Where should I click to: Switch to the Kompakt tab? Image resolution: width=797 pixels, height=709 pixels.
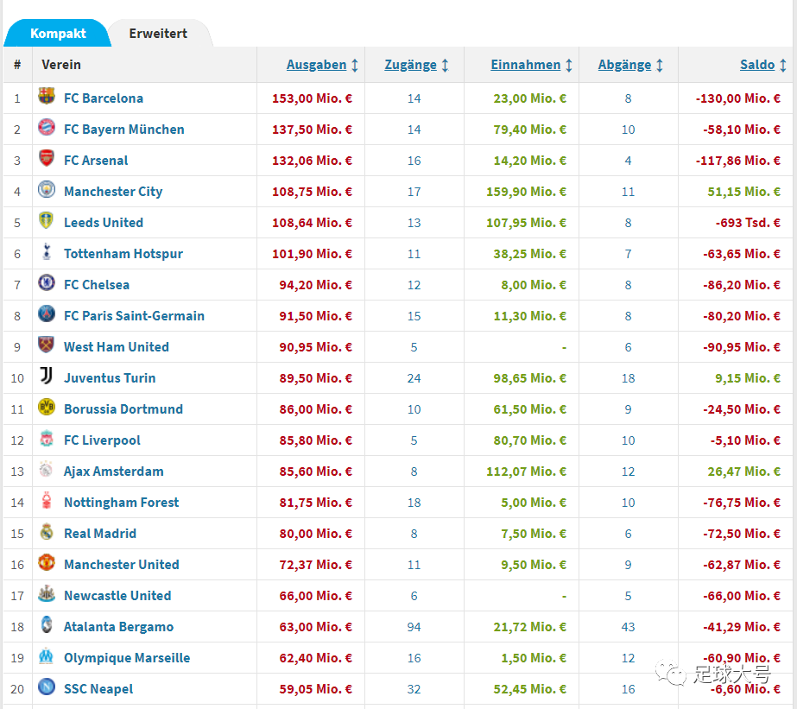point(58,34)
